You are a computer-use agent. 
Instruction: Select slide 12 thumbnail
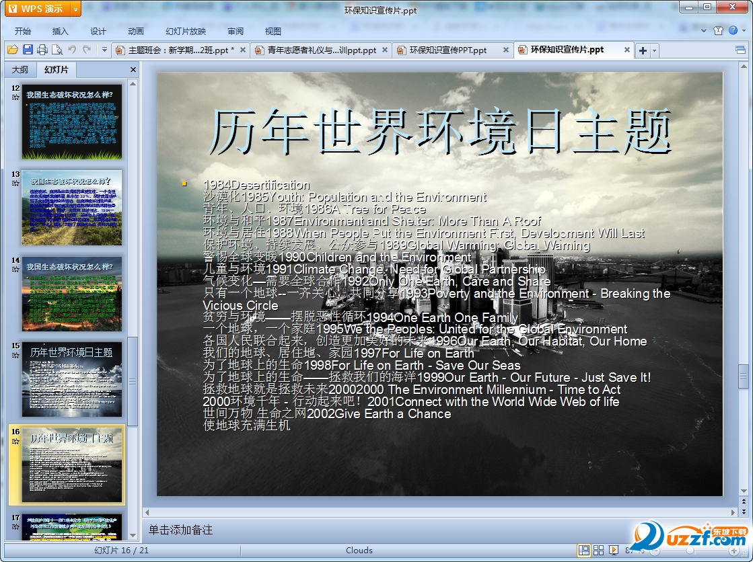71,122
